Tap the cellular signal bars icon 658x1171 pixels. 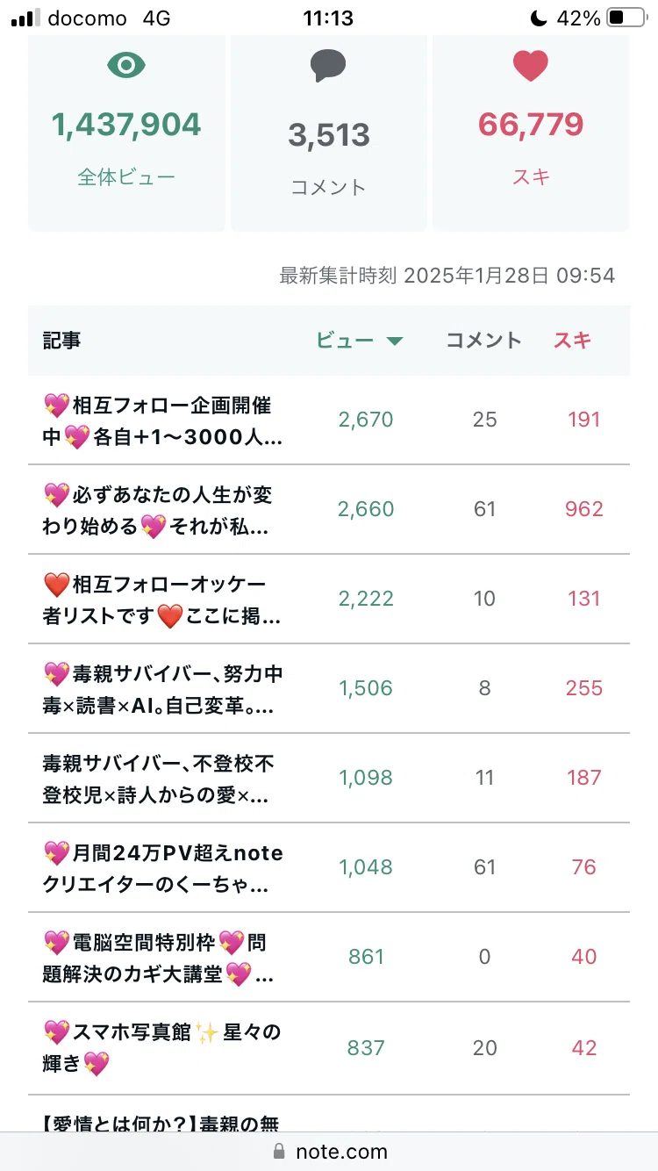pyautogui.click(x=25, y=18)
